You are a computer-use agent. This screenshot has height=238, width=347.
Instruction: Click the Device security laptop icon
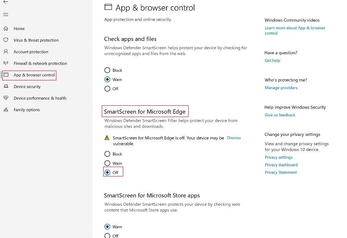(6, 87)
